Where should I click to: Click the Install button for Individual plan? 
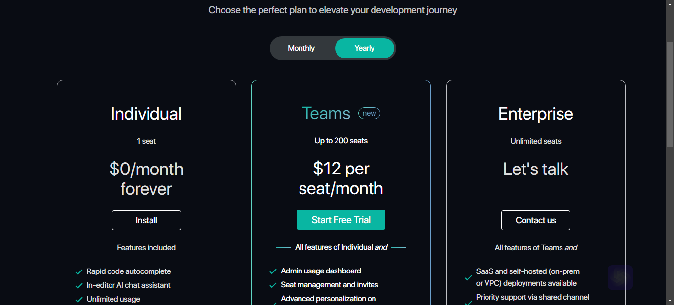point(147,220)
